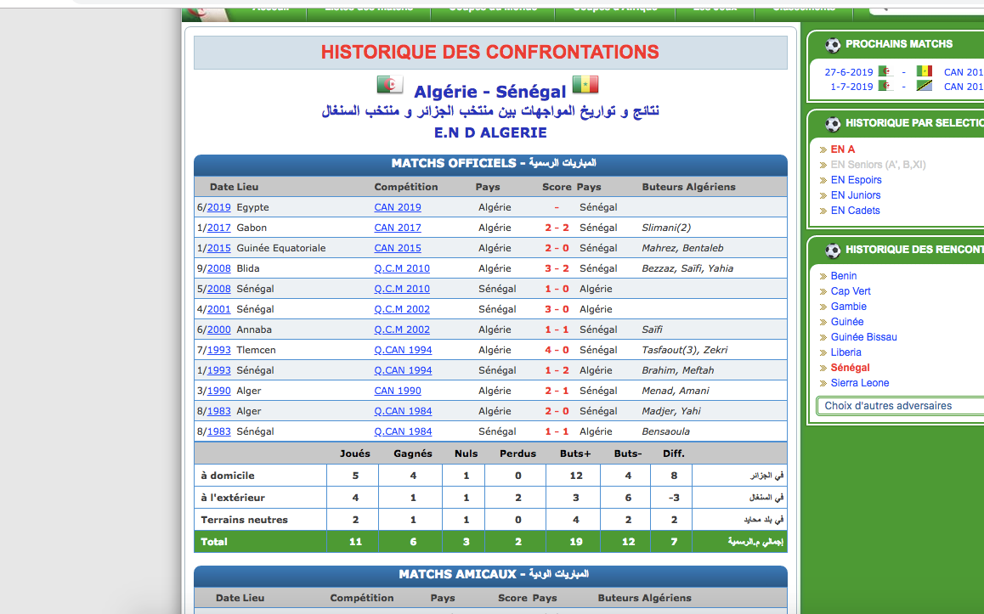The width and height of the screenshot is (984, 614).
Task: Open the Q.CAN 1994 link in Tlemcen row
Action: [403, 350]
